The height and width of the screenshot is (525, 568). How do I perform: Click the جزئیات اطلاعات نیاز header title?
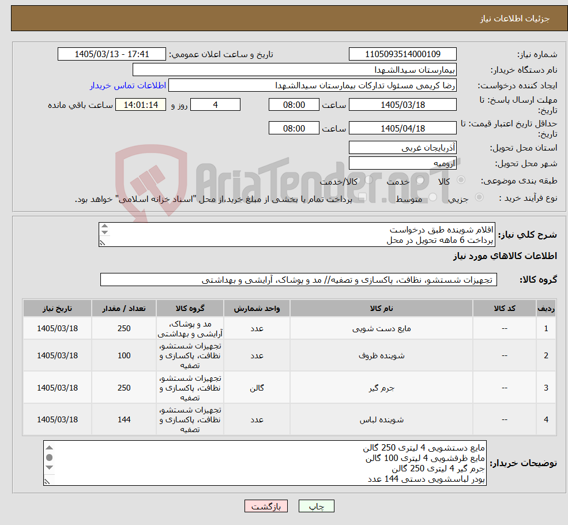[x=515, y=18]
